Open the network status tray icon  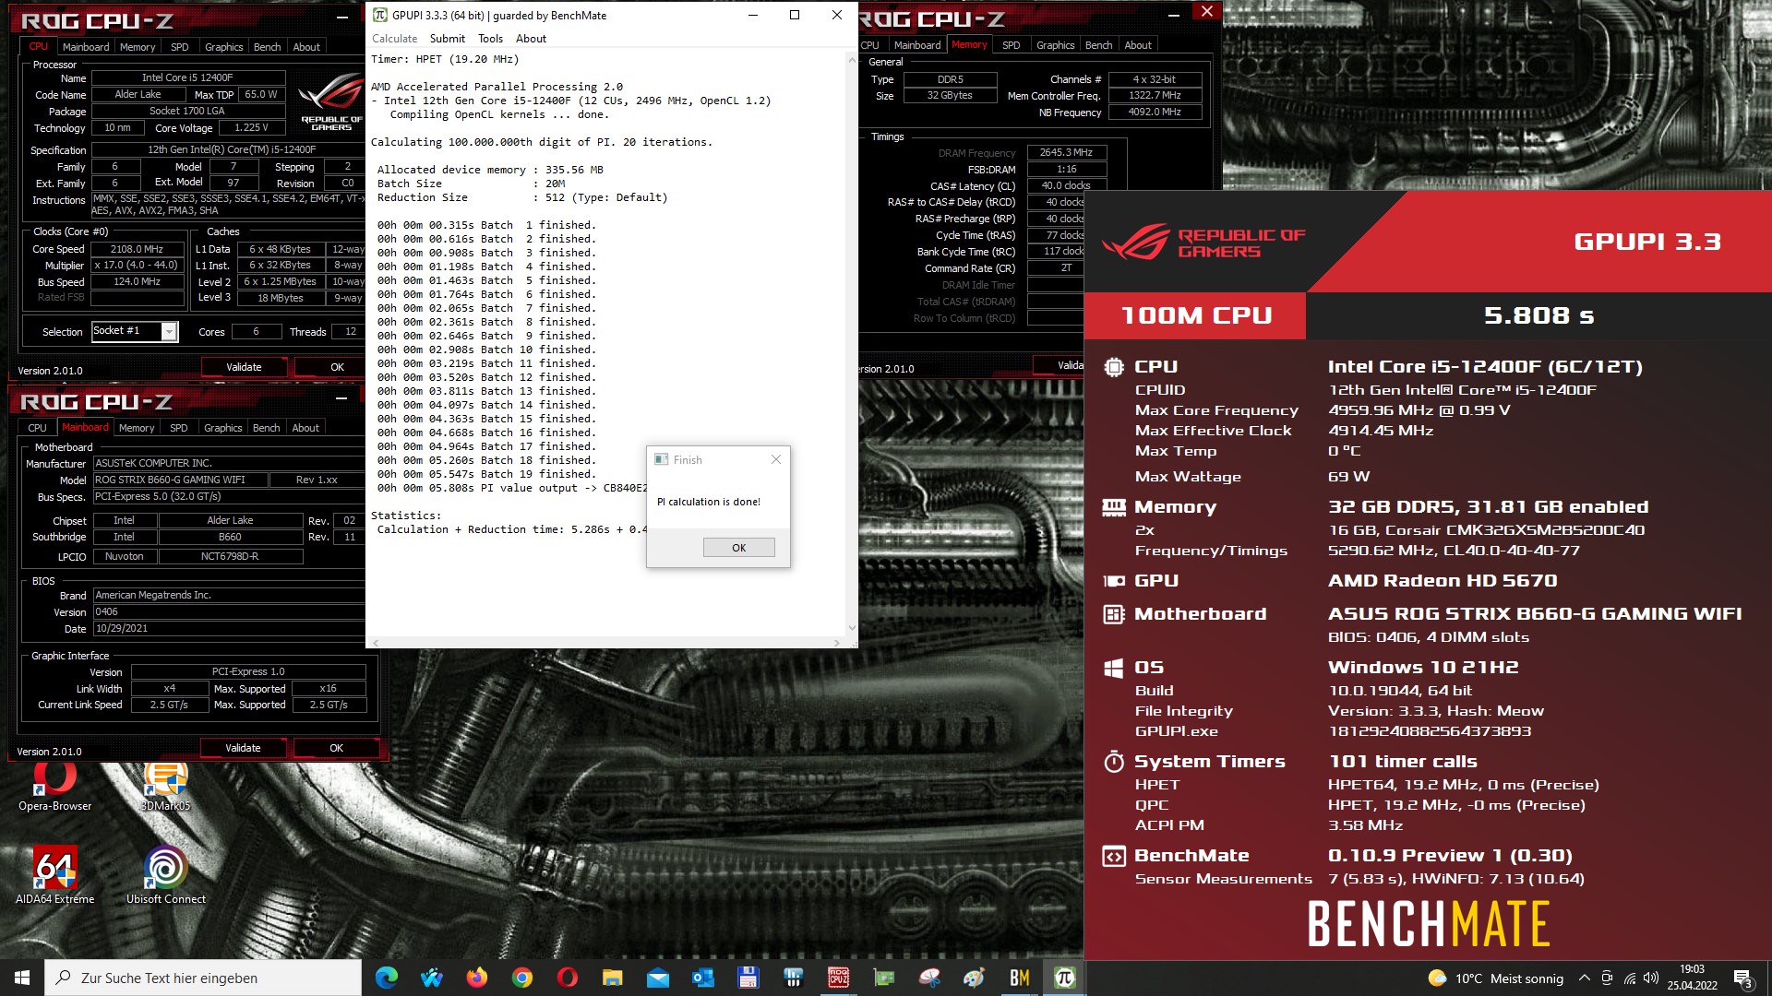point(1629,978)
